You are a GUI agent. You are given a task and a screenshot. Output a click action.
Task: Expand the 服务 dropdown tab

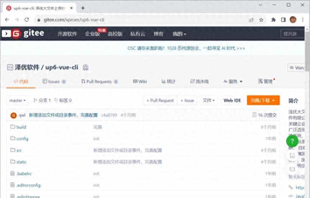[x=233, y=82]
